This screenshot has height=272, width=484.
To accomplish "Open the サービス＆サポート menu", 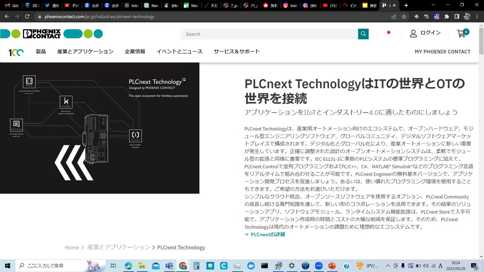I will tap(237, 52).
